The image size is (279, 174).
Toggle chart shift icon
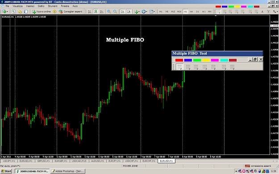[129, 12]
